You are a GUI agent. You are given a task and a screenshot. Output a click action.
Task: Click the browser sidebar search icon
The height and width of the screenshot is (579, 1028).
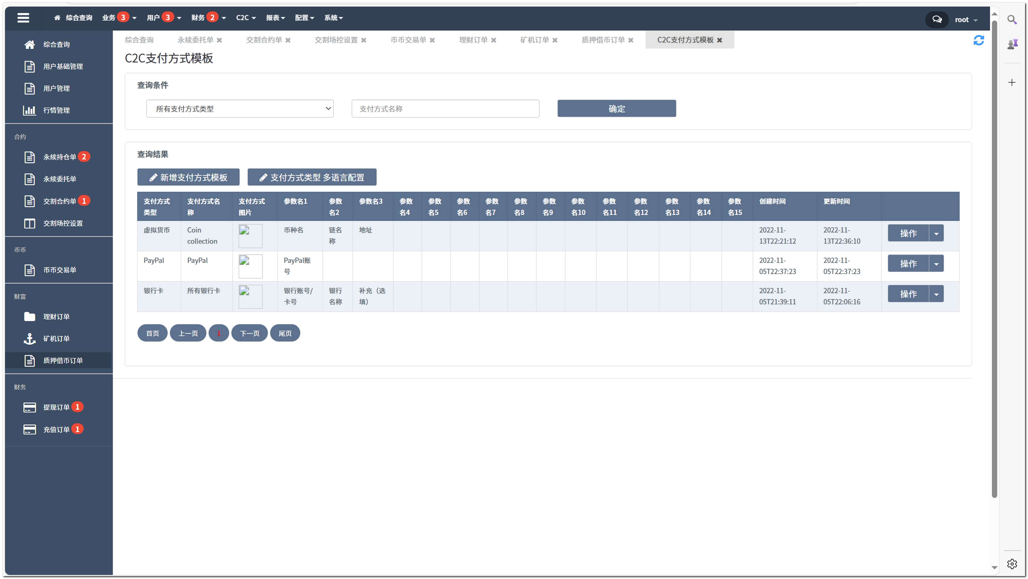click(x=1011, y=19)
